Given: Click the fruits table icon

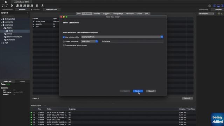Looking at the screenshot, I should (x=7, y=31).
